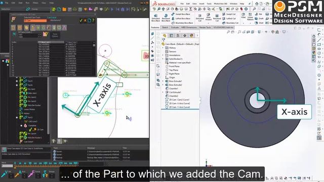Select Swept Boss/Base in SolidWorks ribbon

click(181, 14)
